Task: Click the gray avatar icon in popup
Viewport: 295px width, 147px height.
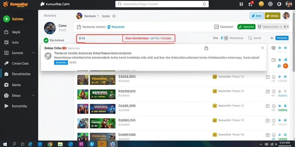Action: tap(48, 56)
